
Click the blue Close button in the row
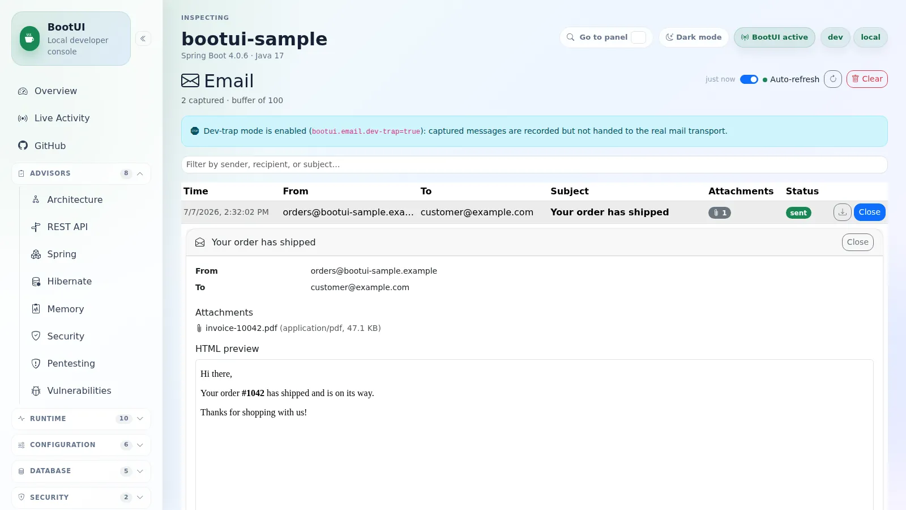point(869,212)
